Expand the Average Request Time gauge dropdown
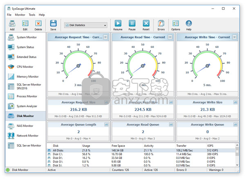This screenshot has height=179, width=252. pos(105,37)
